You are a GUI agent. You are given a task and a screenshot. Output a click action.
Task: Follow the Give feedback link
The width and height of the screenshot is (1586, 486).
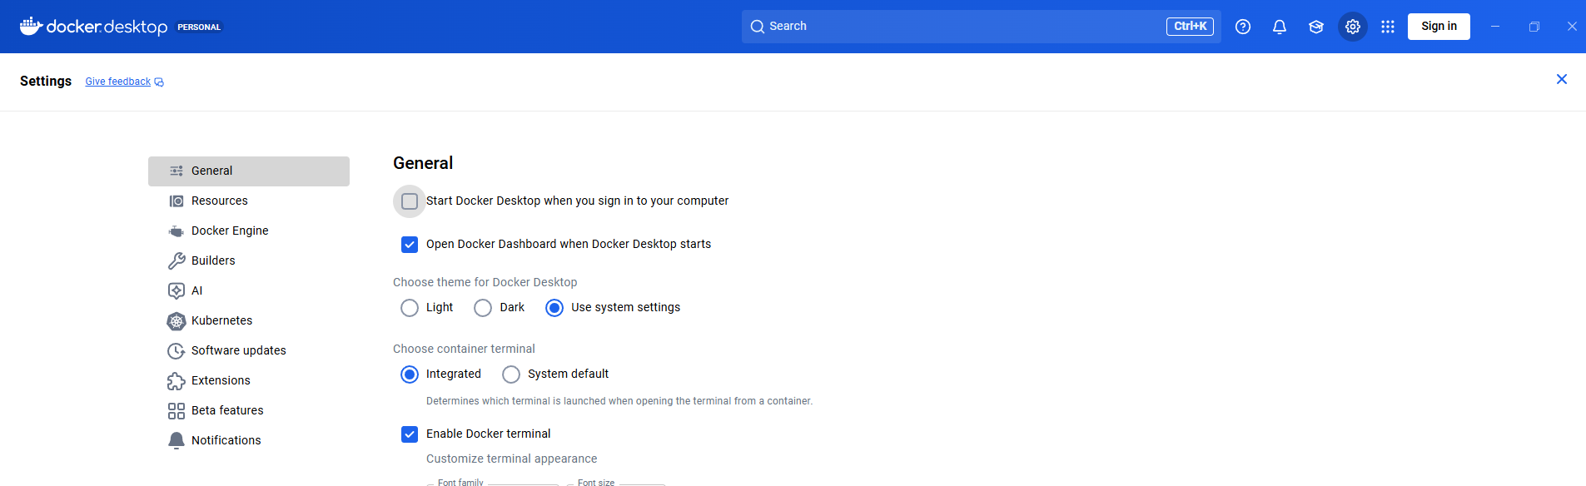(118, 82)
